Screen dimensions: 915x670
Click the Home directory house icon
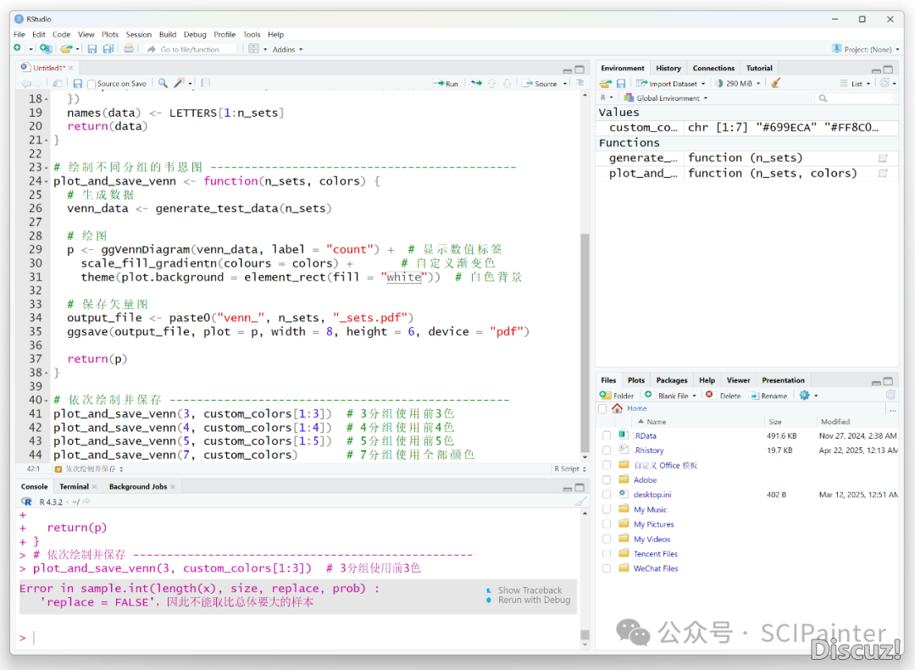tap(618, 408)
